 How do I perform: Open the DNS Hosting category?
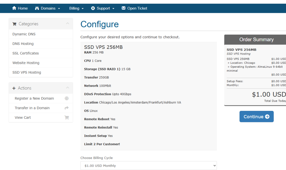click(23, 44)
